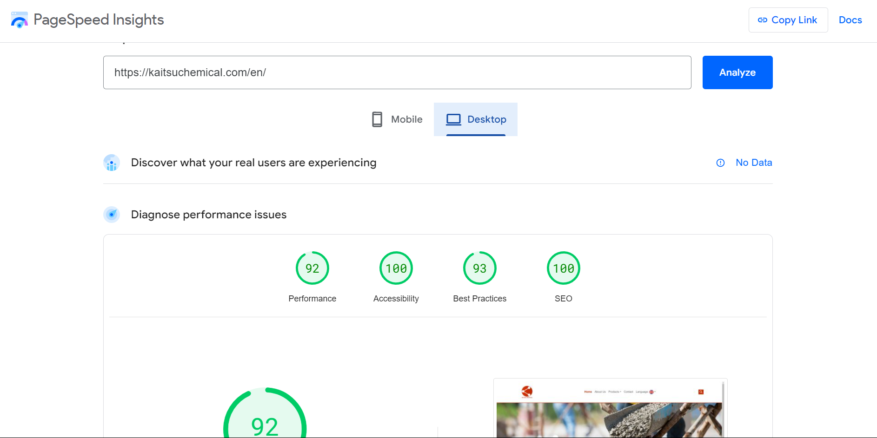
Task: Click the Analyze button
Action: [737, 72]
